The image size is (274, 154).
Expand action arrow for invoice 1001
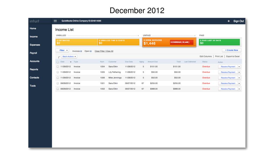239,83
